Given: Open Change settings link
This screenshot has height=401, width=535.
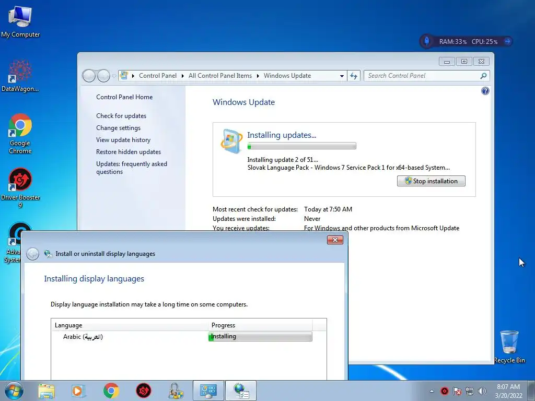Looking at the screenshot, I should tap(118, 127).
